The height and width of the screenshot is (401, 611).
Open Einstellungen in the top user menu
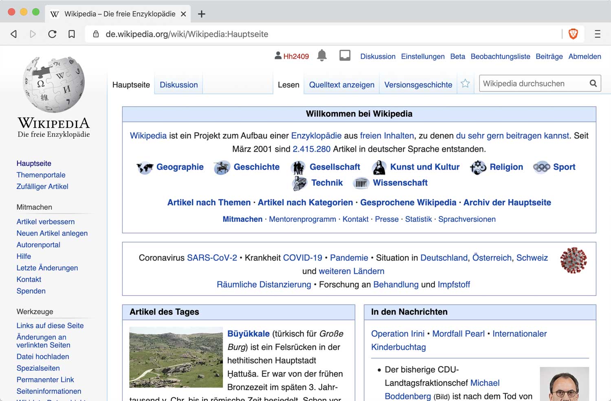[423, 56]
